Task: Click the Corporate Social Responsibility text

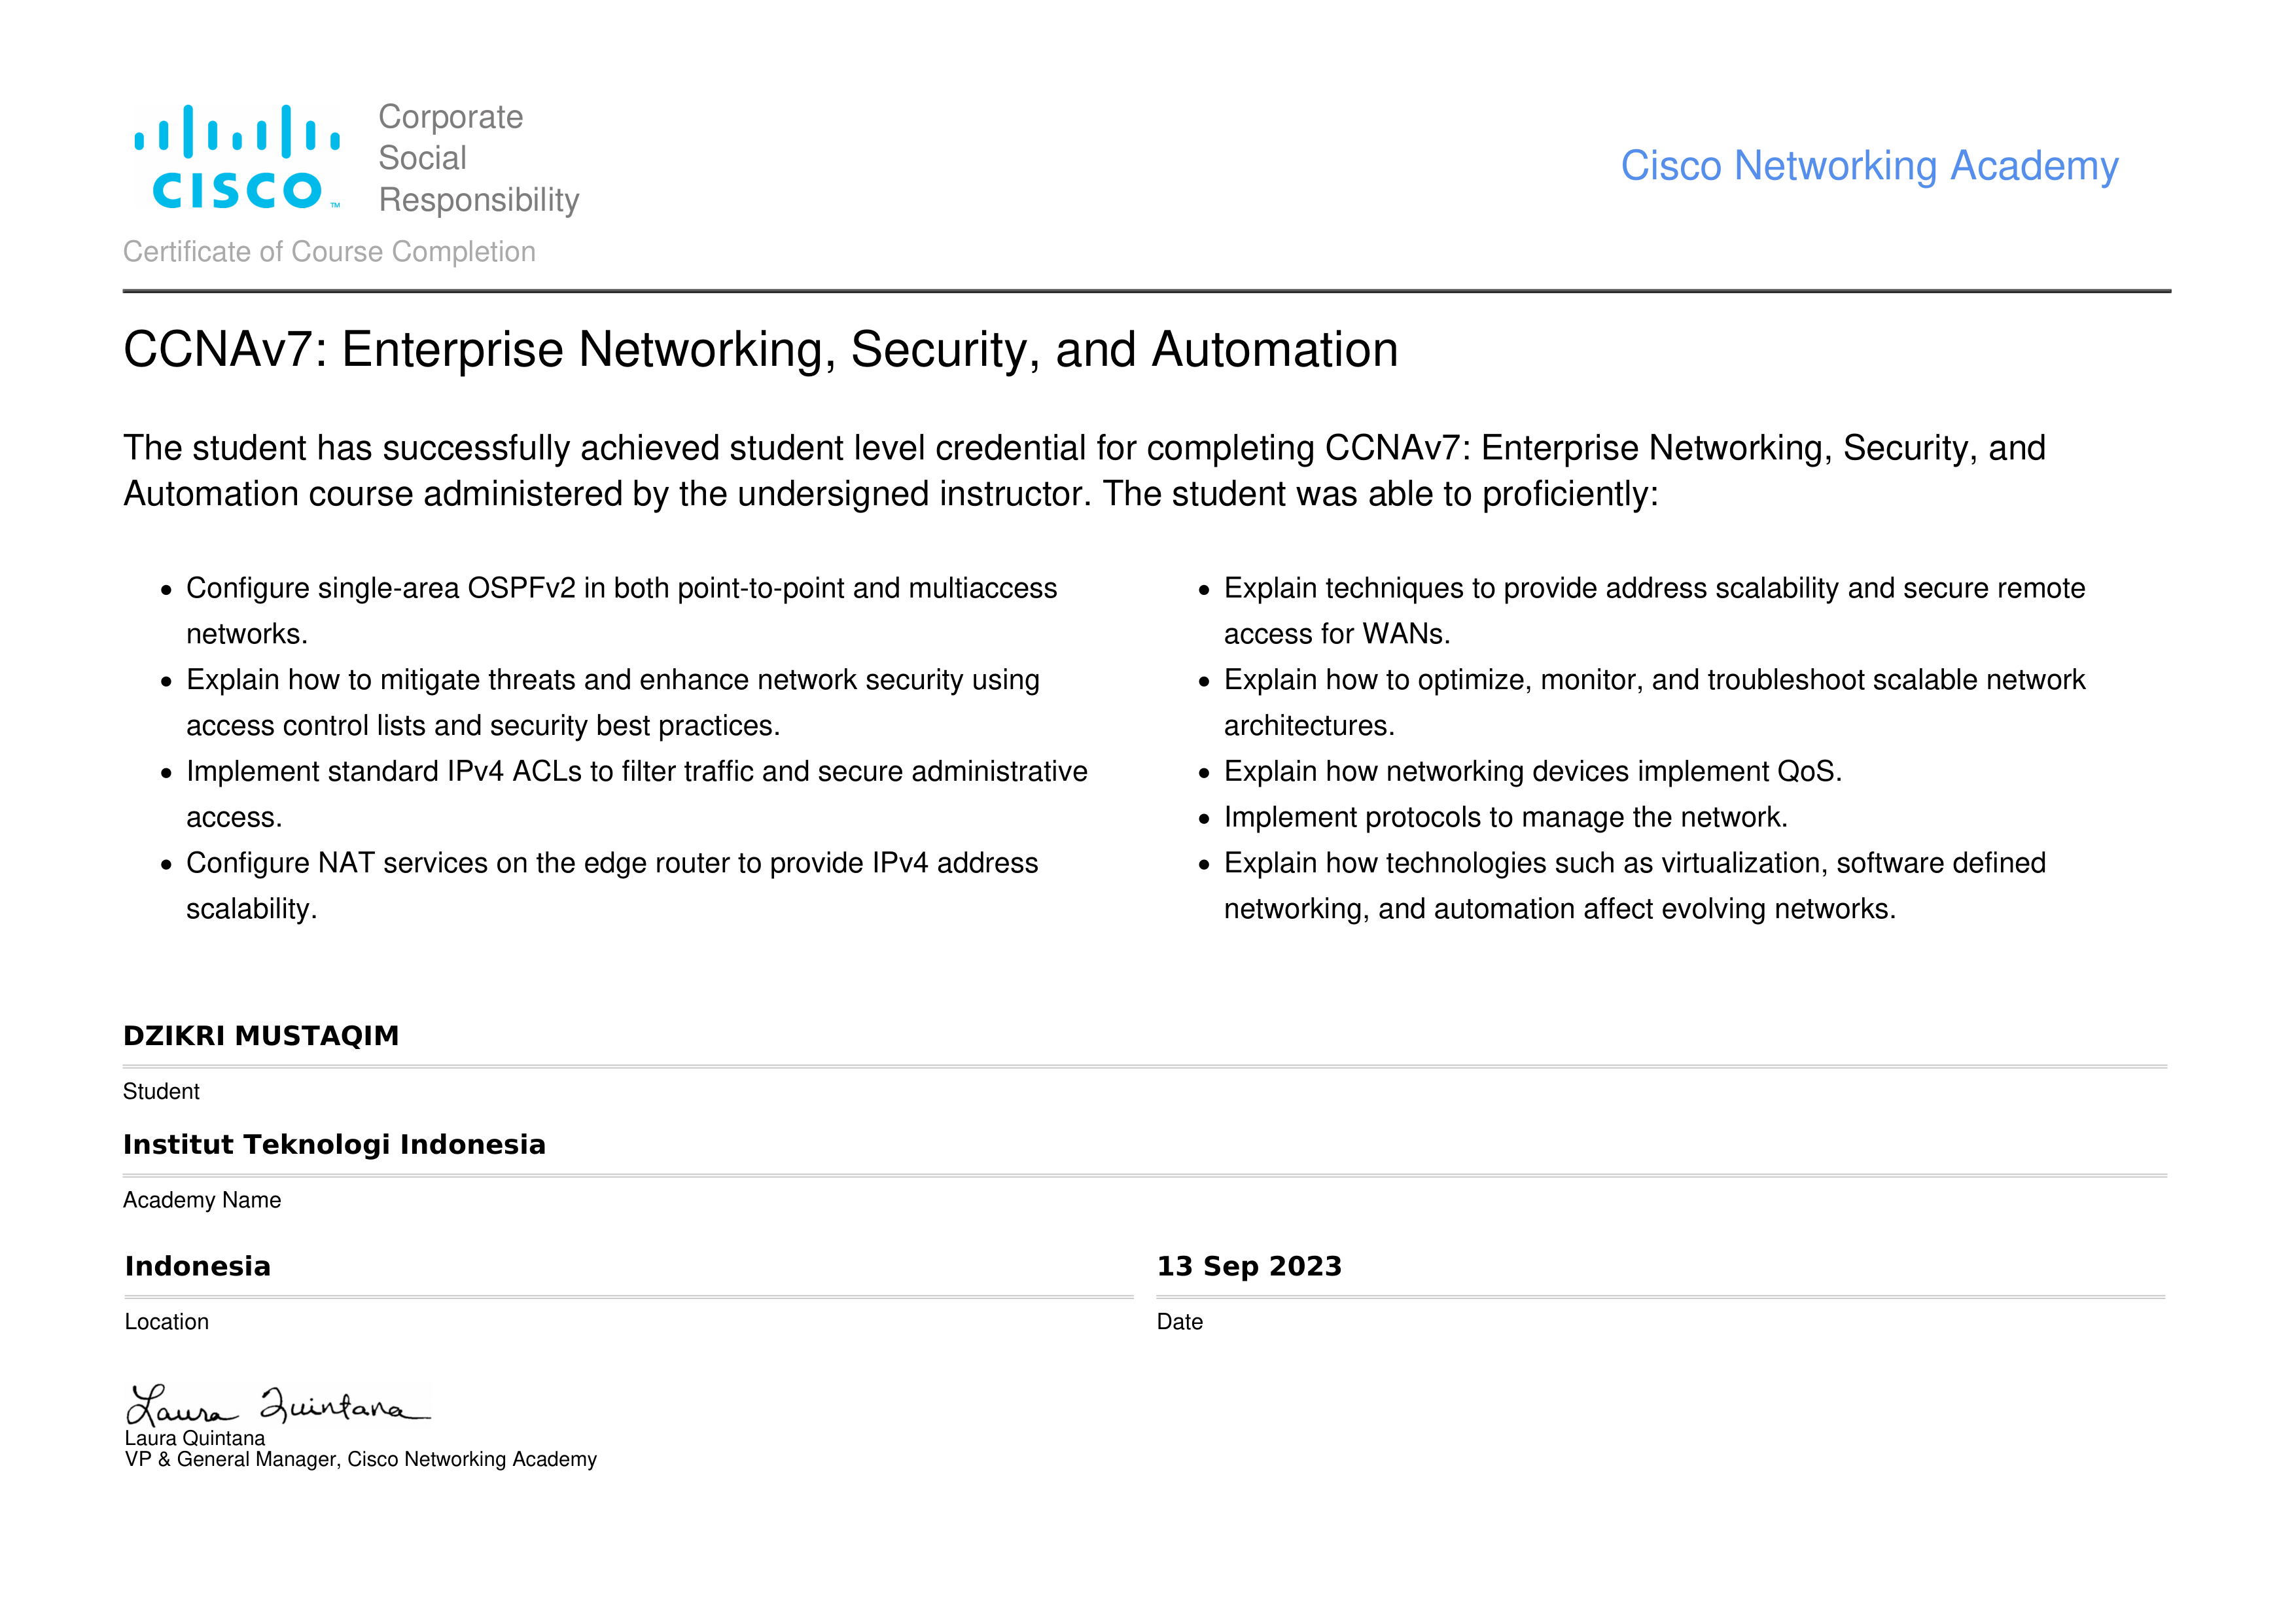Action: [x=478, y=158]
